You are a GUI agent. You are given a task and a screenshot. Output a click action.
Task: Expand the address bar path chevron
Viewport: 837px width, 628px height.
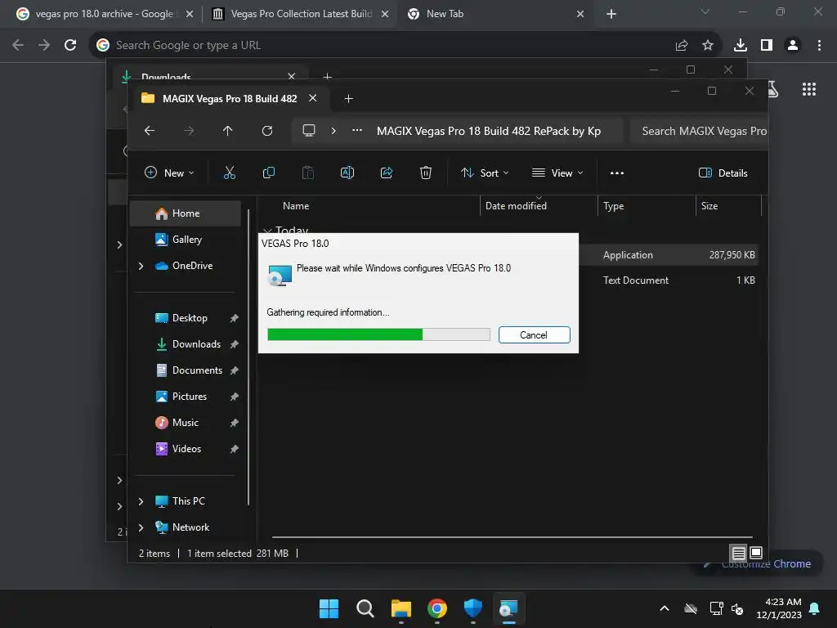point(333,131)
